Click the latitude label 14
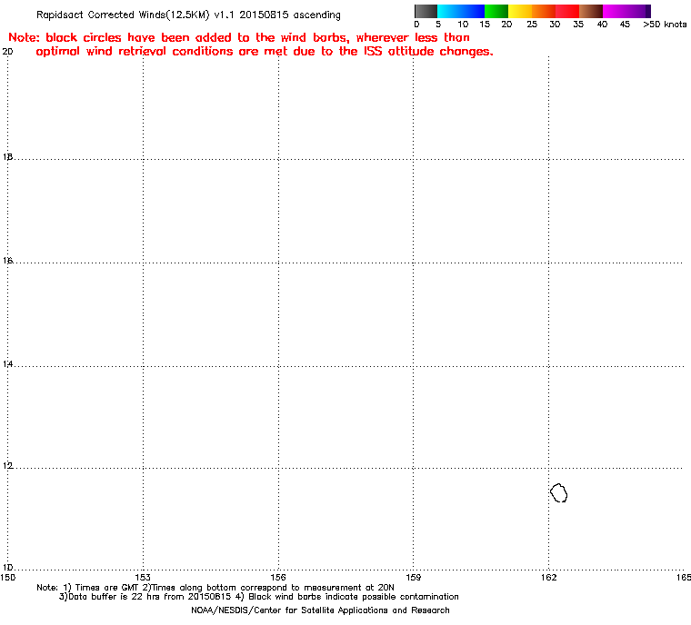This screenshot has height=625, width=691. 7,364
